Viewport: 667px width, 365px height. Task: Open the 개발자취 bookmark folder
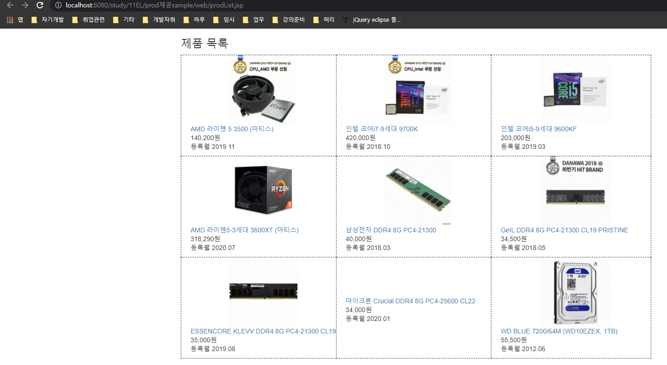(159, 20)
